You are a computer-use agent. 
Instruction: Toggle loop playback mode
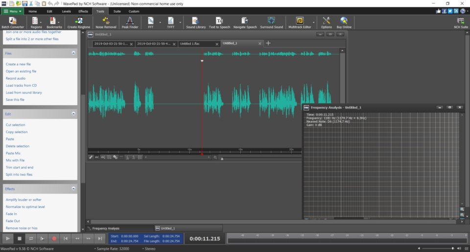30,238
